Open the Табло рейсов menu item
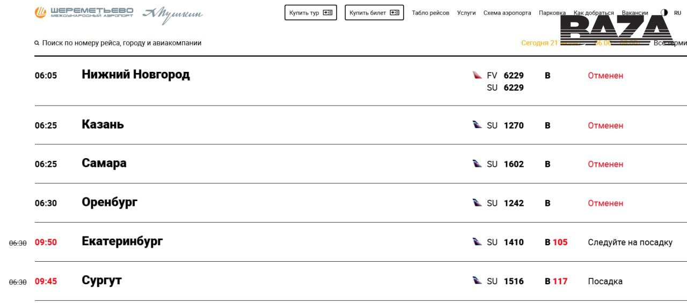This screenshot has height=303, width=687. 430,13
